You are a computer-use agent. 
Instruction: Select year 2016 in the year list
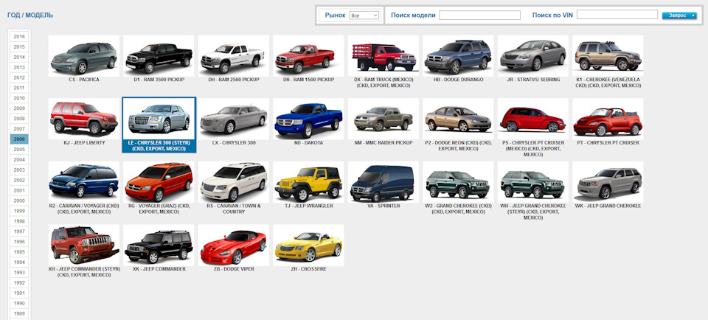pos(19,37)
